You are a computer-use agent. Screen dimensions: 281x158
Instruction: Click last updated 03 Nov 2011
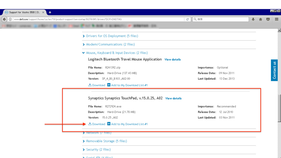pos(227,117)
